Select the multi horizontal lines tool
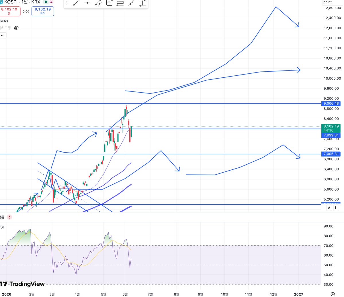The image size is (344, 297). (x=120, y=3)
